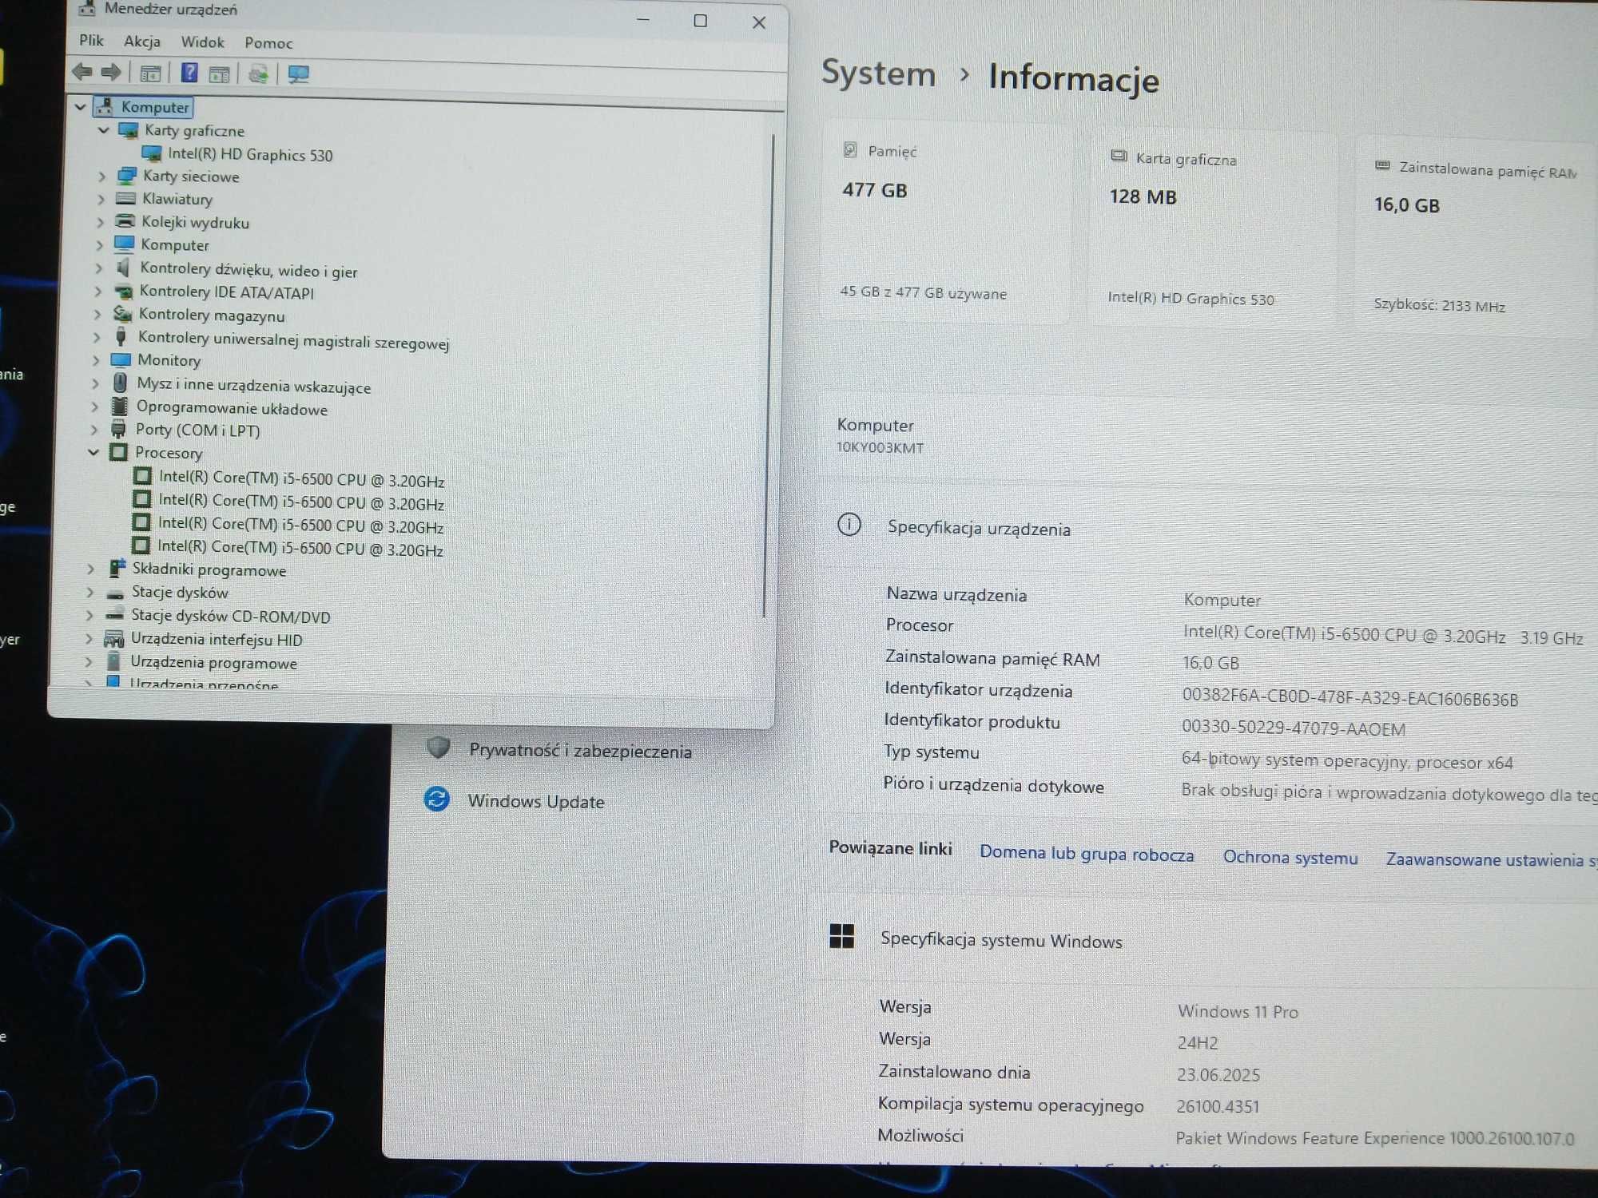Image resolution: width=1598 pixels, height=1198 pixels.
Task: Click the 24H2 version value
Action: tap(1198, 1042)
